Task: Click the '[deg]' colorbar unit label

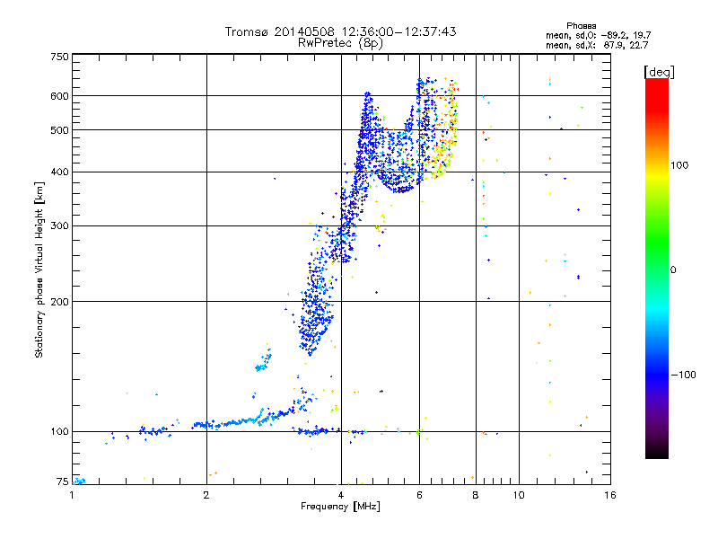Action: [659, 72]
